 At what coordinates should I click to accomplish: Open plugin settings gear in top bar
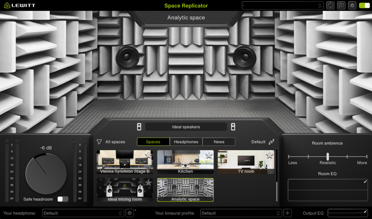pyautogui.click(x=352, y=5)
